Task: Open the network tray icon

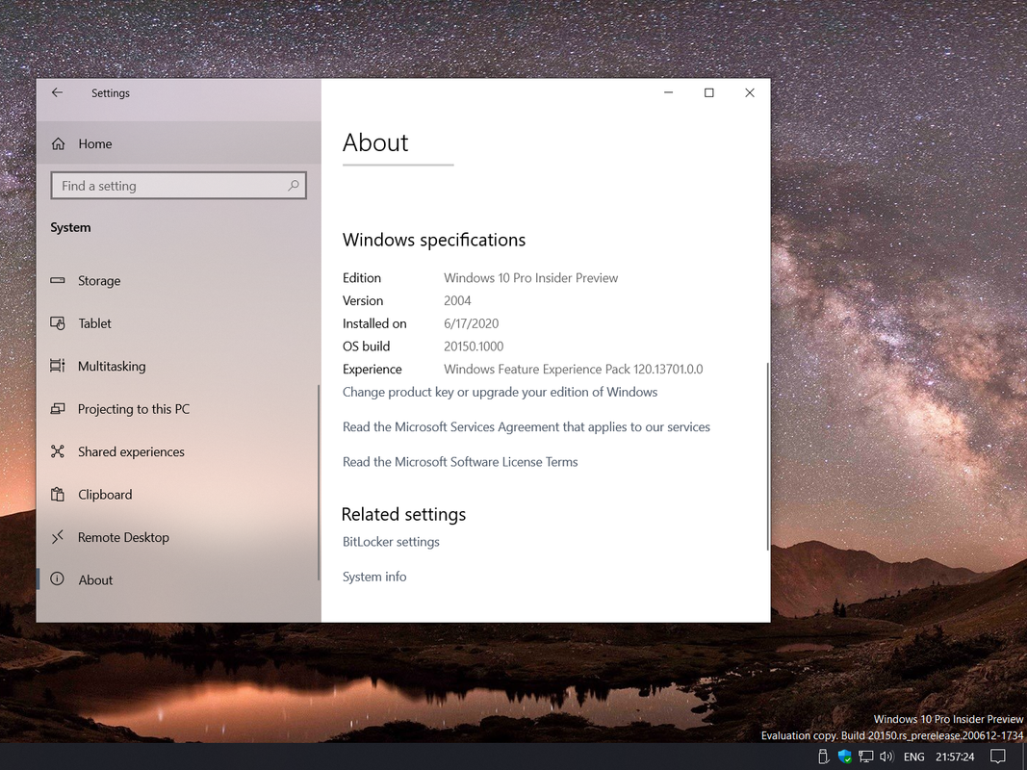Action: click(x=866, y=757)
